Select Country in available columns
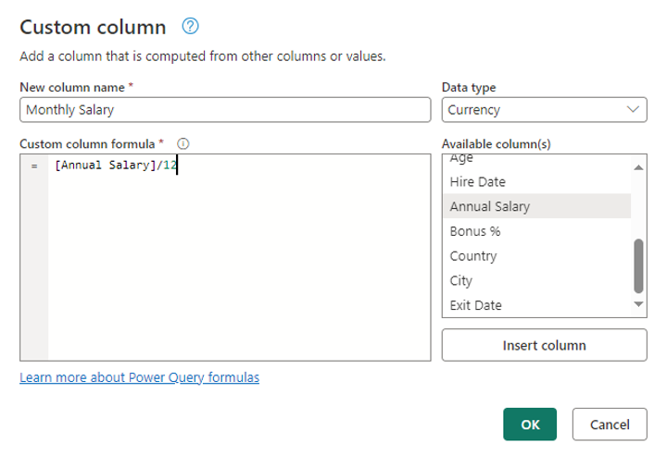Viewport: 667px width, 455px height. click(536, 256)
